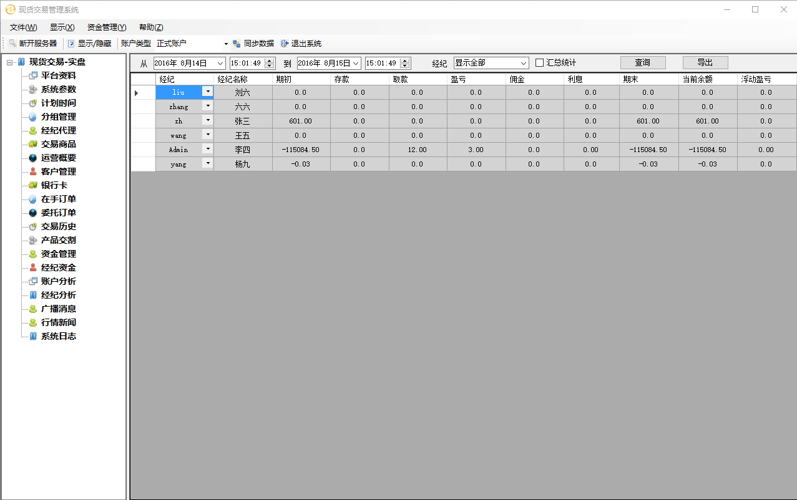
Task: Select the 张三 name cell
Action: (243, 121)
